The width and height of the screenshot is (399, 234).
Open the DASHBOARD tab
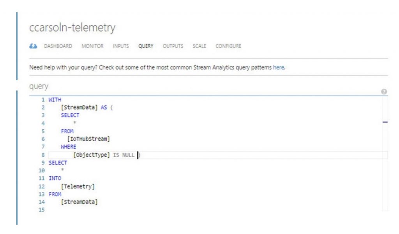[x=58, y=46]
